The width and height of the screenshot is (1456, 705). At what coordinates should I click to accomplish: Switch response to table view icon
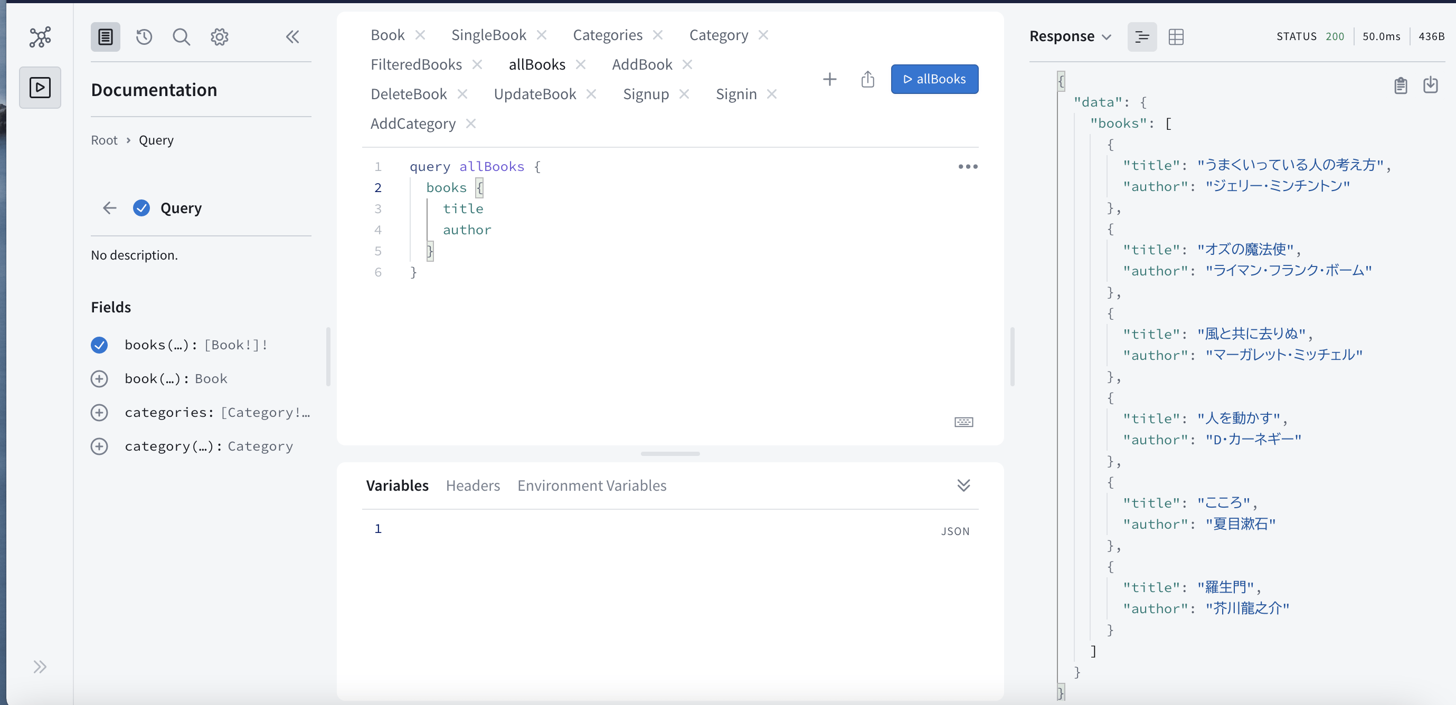pos(1176,37)
